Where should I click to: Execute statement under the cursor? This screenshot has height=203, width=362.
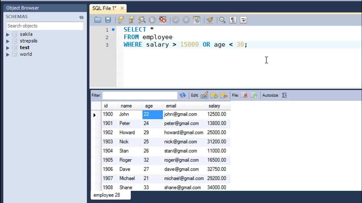point(132,20)
